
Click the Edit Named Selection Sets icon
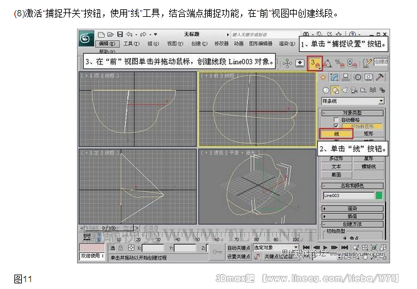[x=367, y=63]
